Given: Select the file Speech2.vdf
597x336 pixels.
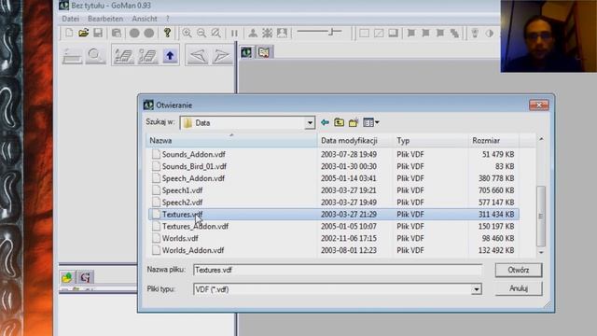Looking at the screenshot, I should [x=182, y=203].
